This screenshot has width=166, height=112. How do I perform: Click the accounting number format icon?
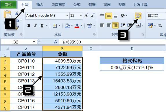point(150,25)
